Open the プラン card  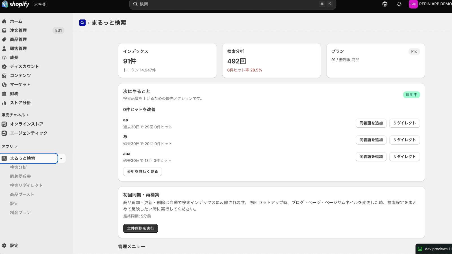click(375, 60)
